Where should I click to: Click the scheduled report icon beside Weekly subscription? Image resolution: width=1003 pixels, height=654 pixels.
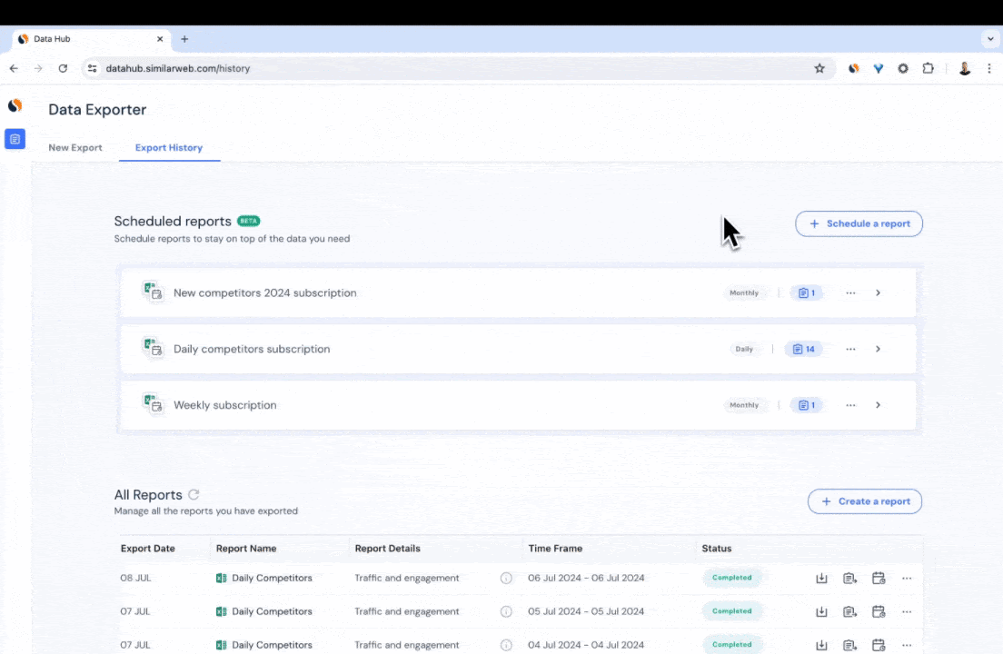click(x=153, y=405)
